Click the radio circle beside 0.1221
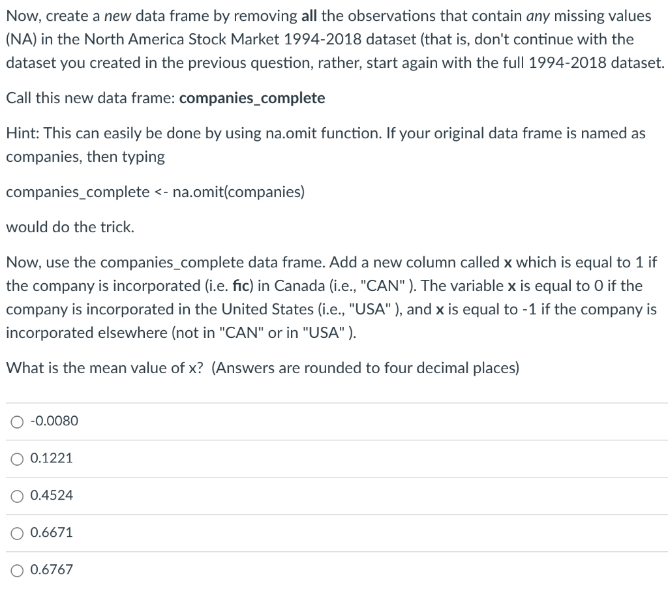The width and height of the screenshot is (668, 606). 16,459
